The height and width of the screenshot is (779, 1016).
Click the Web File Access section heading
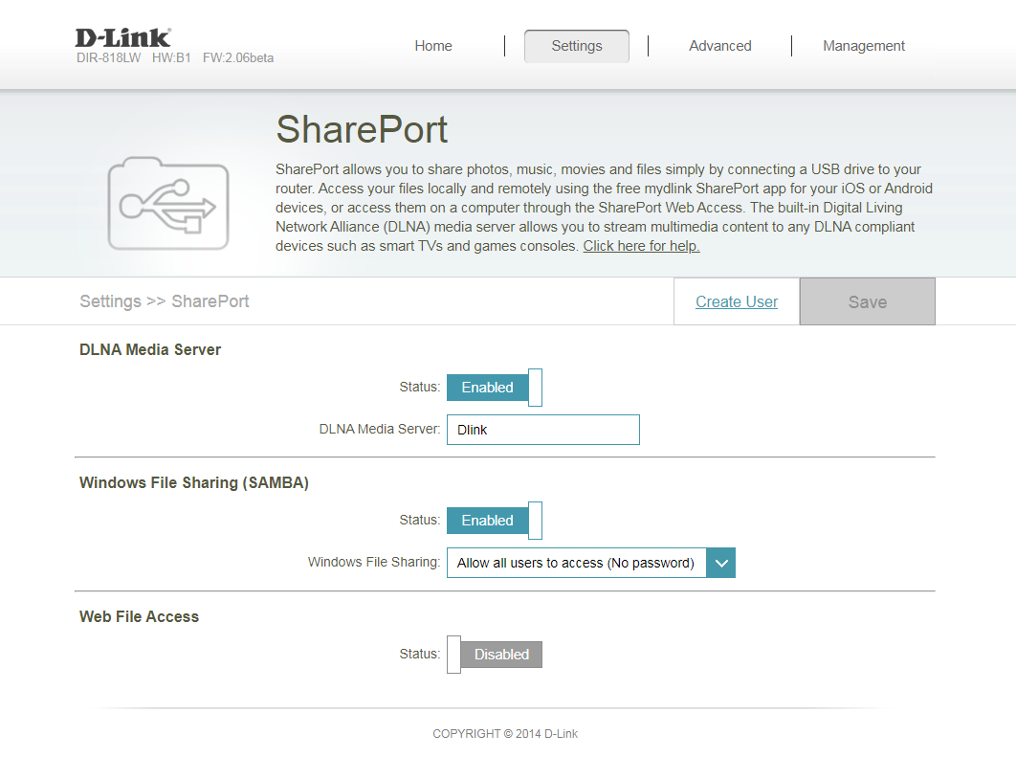click(139, 617)
